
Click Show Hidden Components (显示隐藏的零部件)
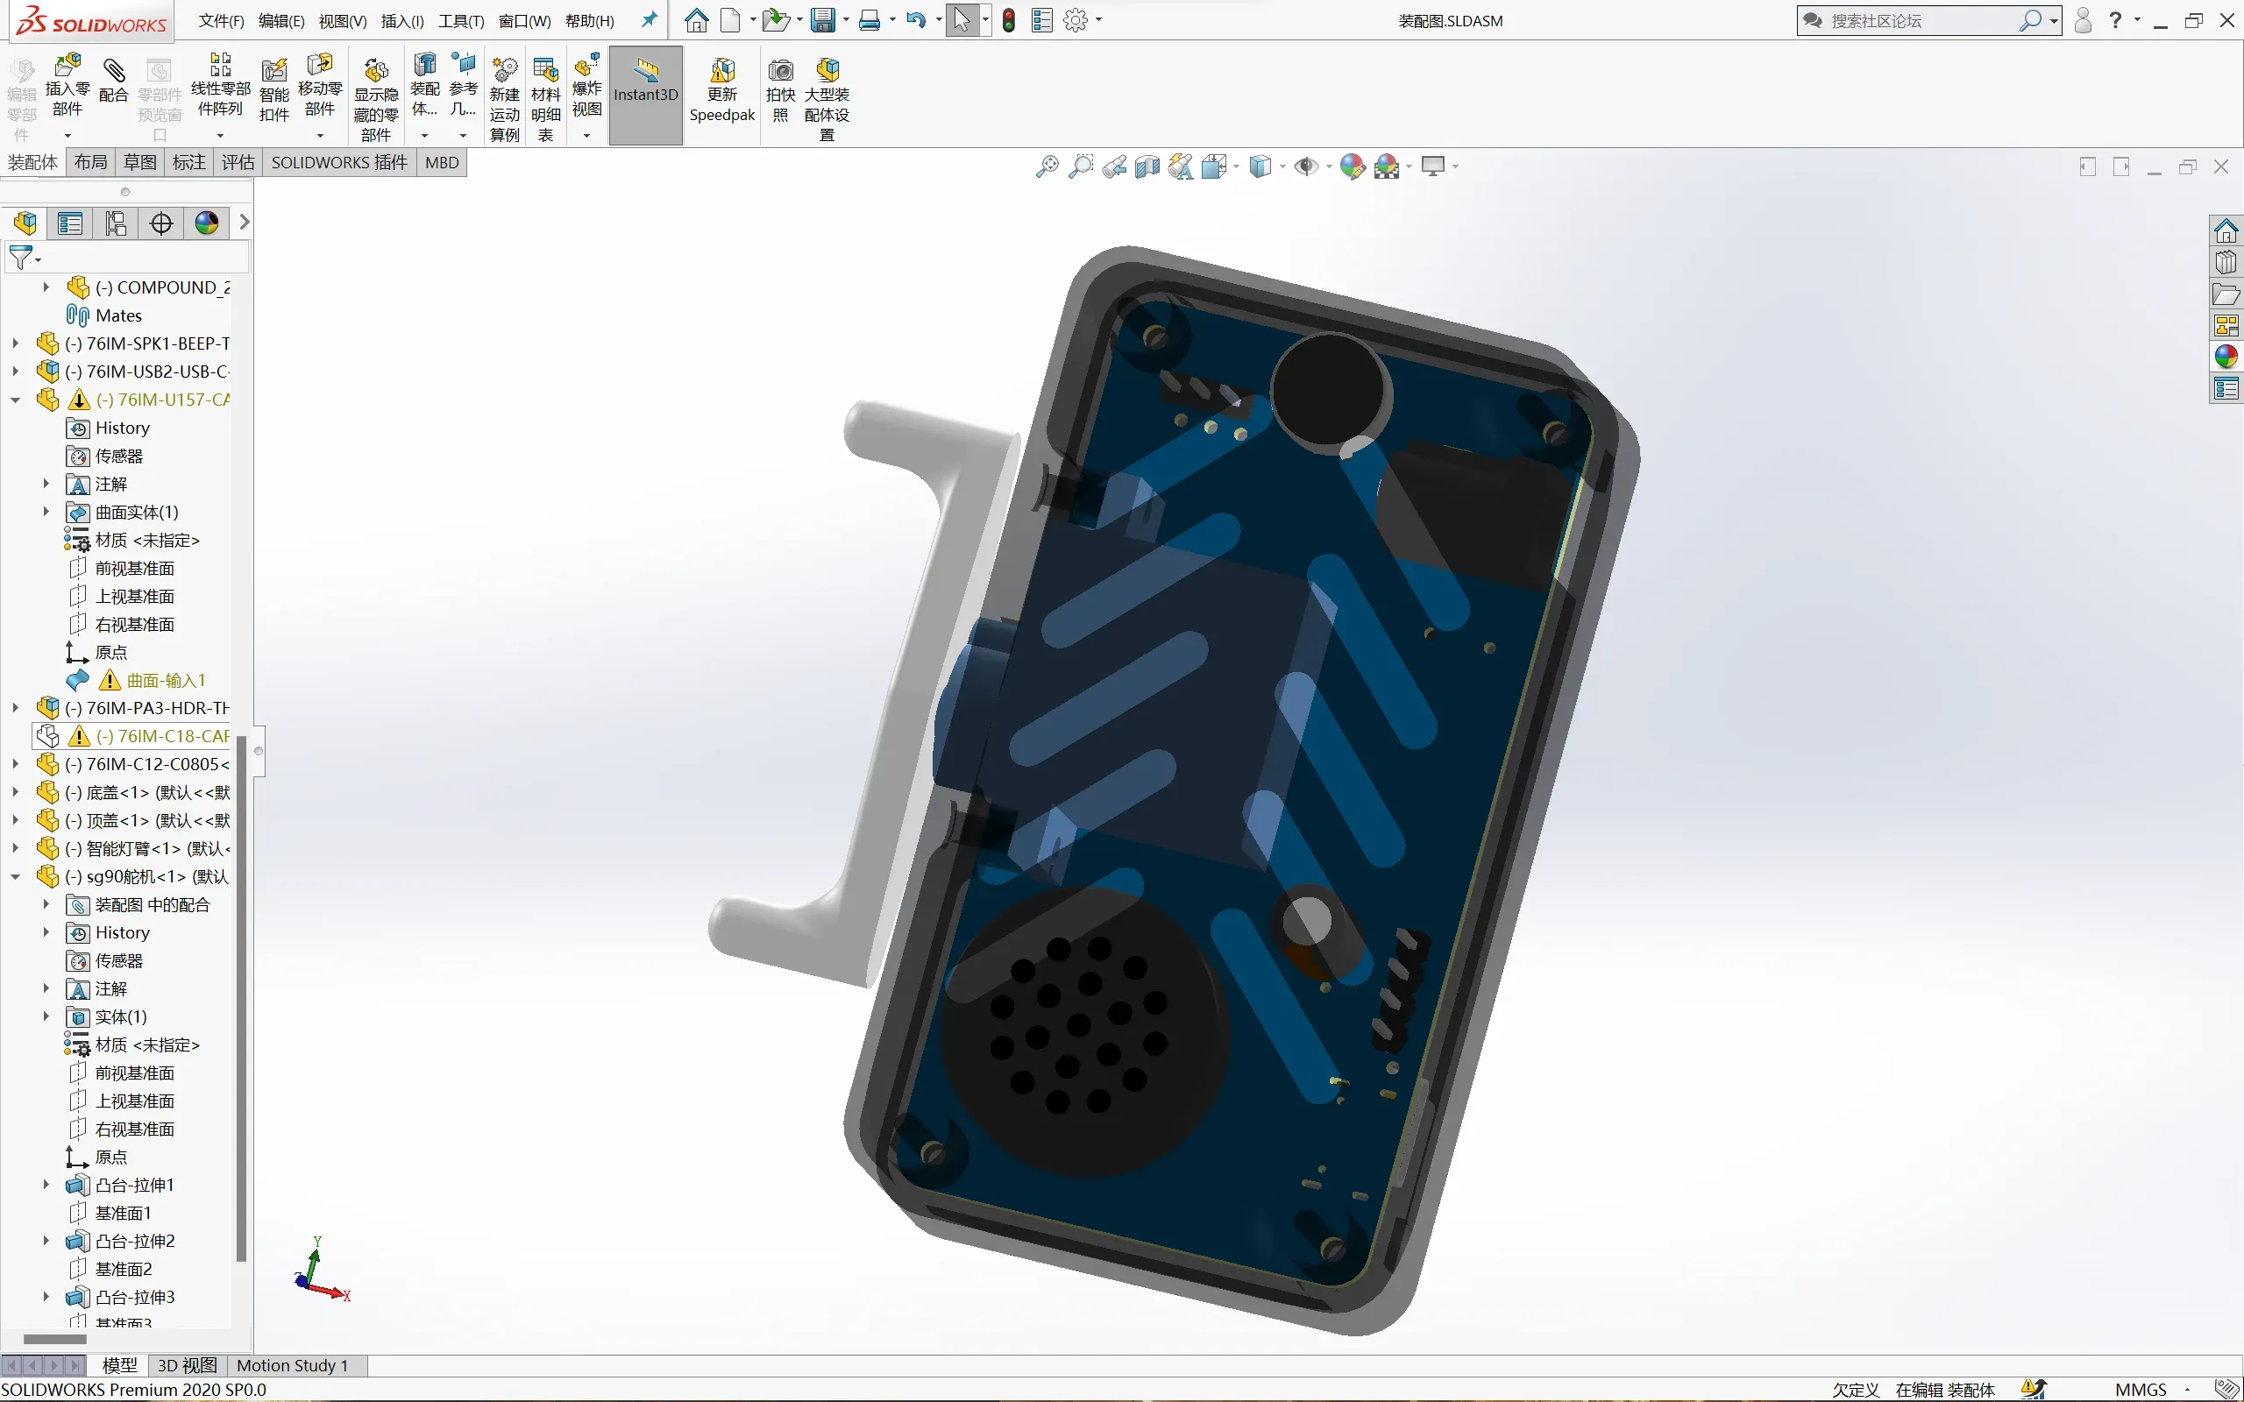(375, 100)
